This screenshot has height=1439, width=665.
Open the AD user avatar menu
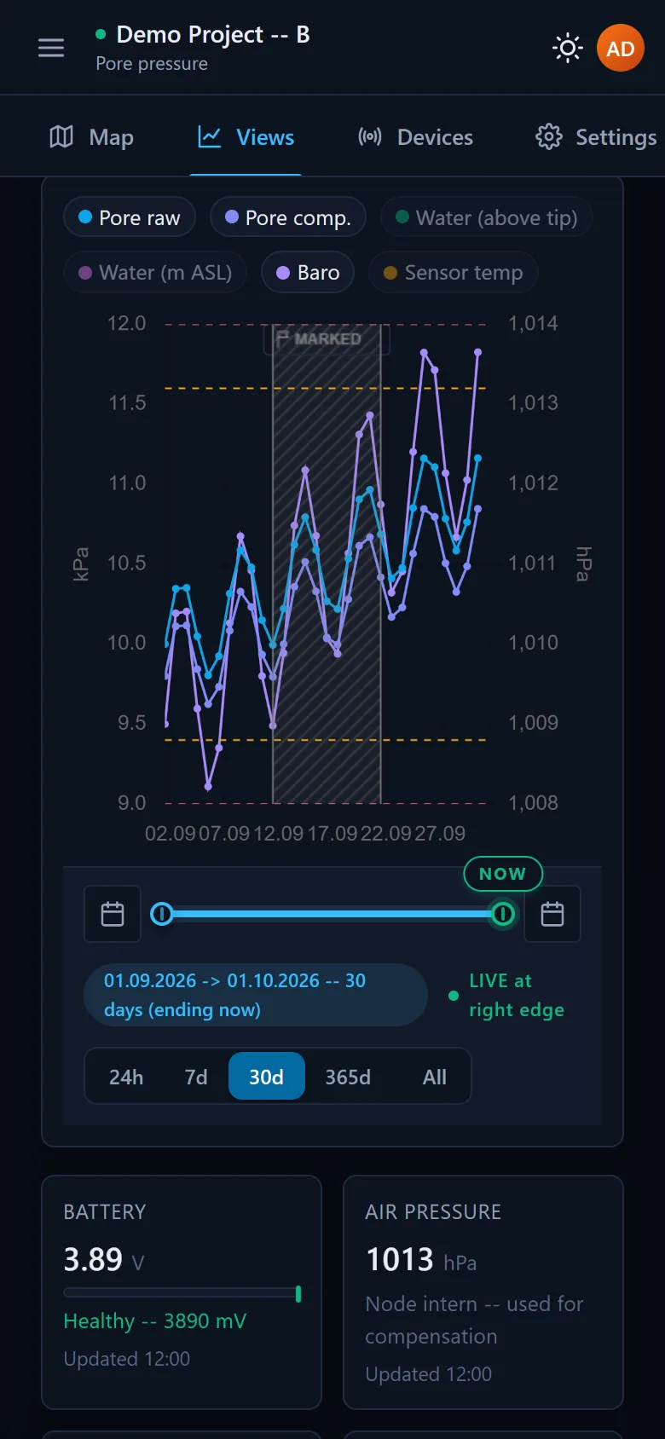[620, 48]
